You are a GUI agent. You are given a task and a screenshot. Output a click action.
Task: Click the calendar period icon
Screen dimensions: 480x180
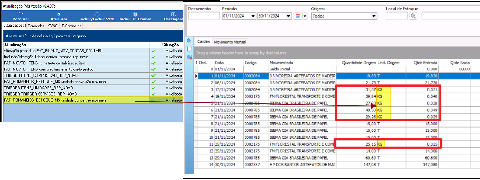298,16
